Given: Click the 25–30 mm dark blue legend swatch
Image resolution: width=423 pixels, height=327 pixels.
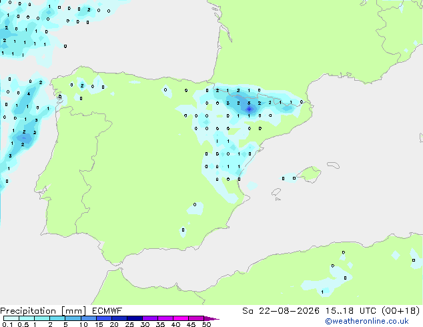Looking at the screenshot, I should click(135, 318).
